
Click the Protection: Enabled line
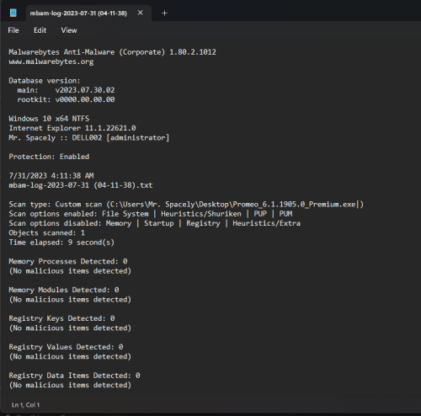49,157
